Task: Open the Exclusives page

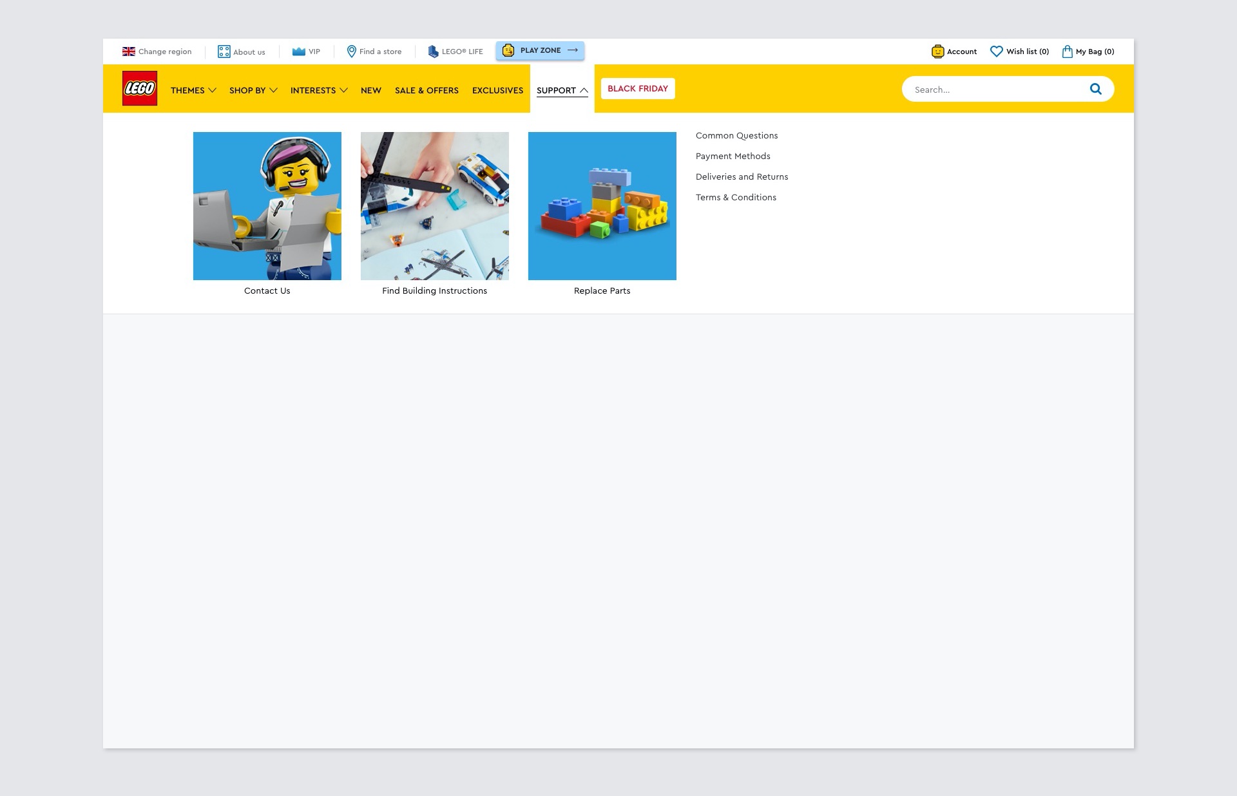Action: coord(497,90)
